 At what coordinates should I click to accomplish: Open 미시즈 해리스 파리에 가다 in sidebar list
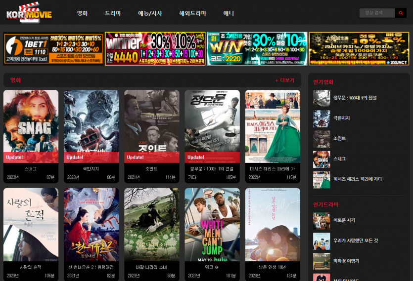[x=357, y=179]
